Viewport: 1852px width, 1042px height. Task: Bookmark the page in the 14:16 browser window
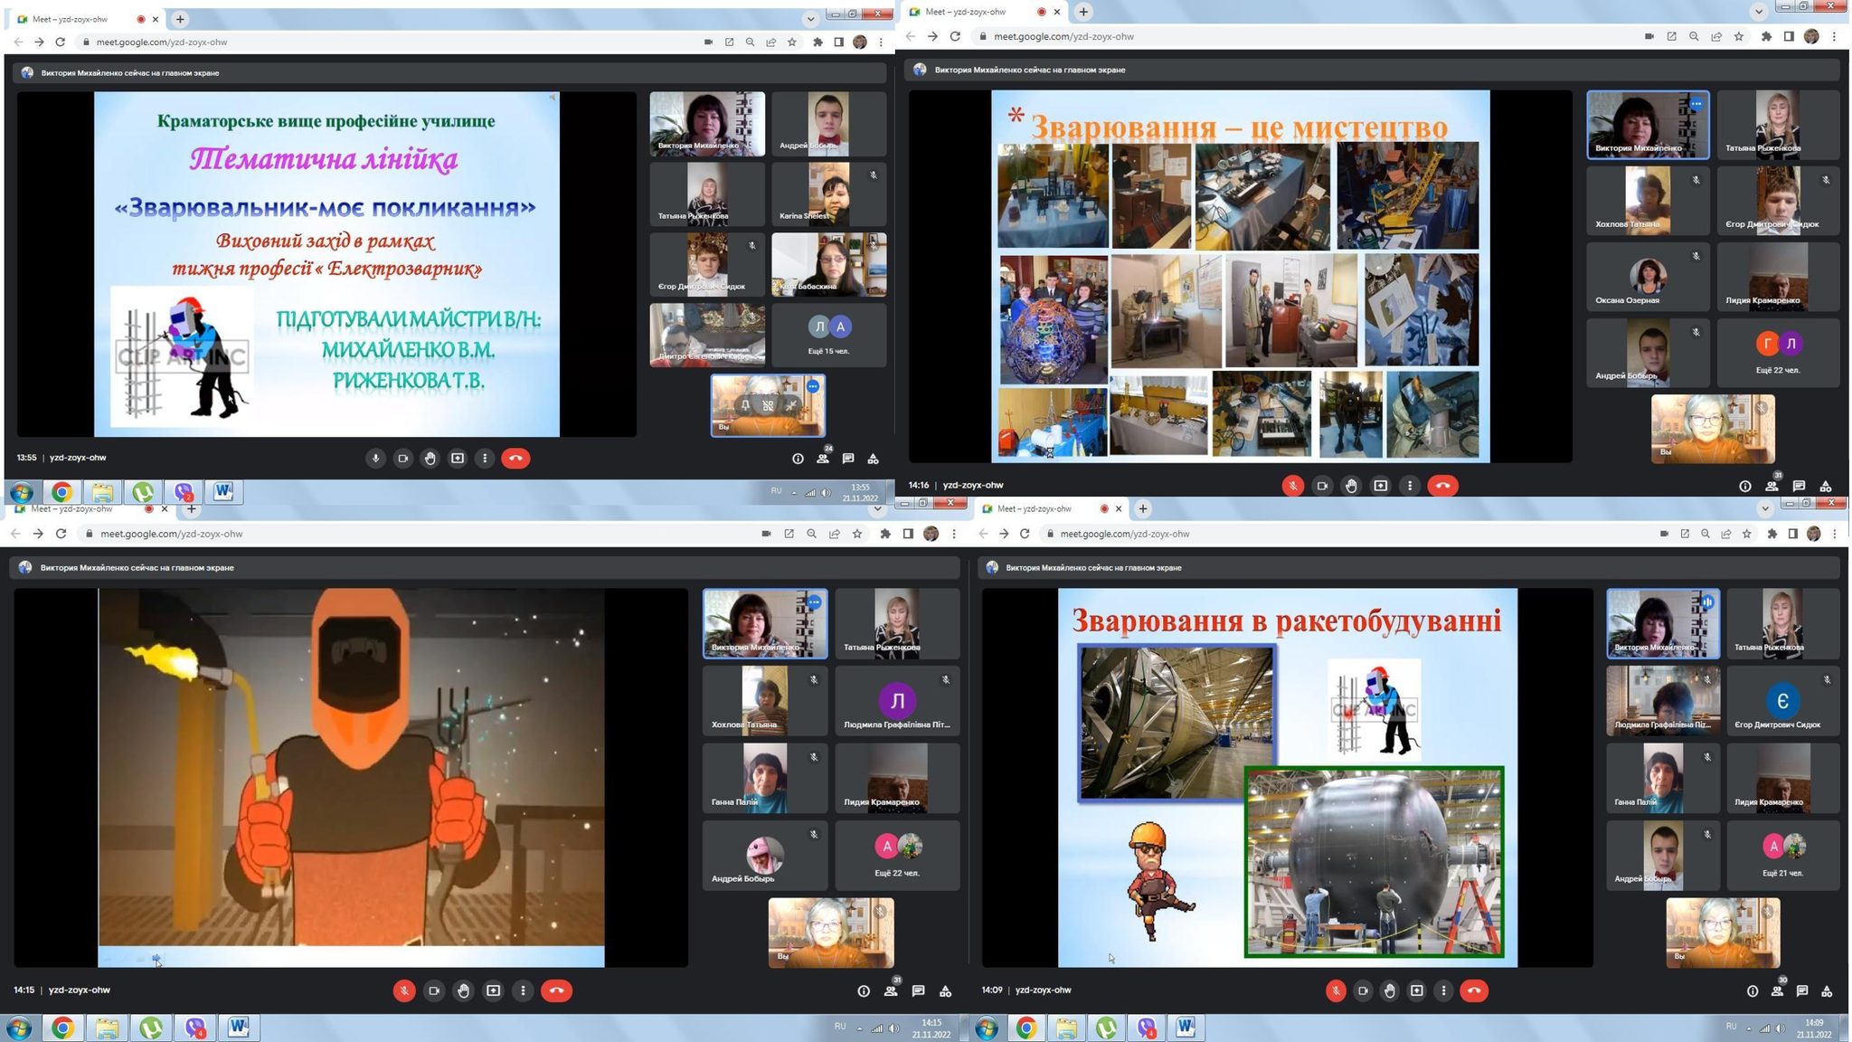click(1739, 36)
